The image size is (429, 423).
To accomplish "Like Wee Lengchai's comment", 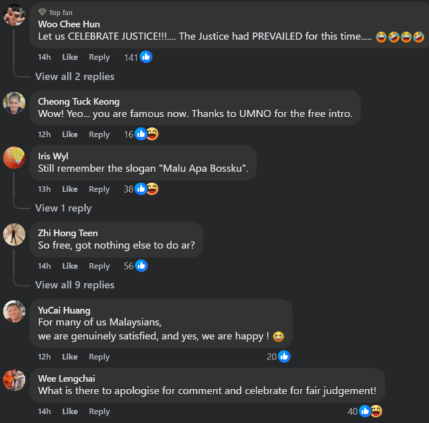I will pyautogui.click(x=70, y=412).
